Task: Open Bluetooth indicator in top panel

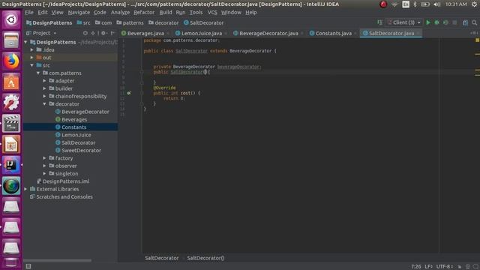Action: tap(415, 4)
